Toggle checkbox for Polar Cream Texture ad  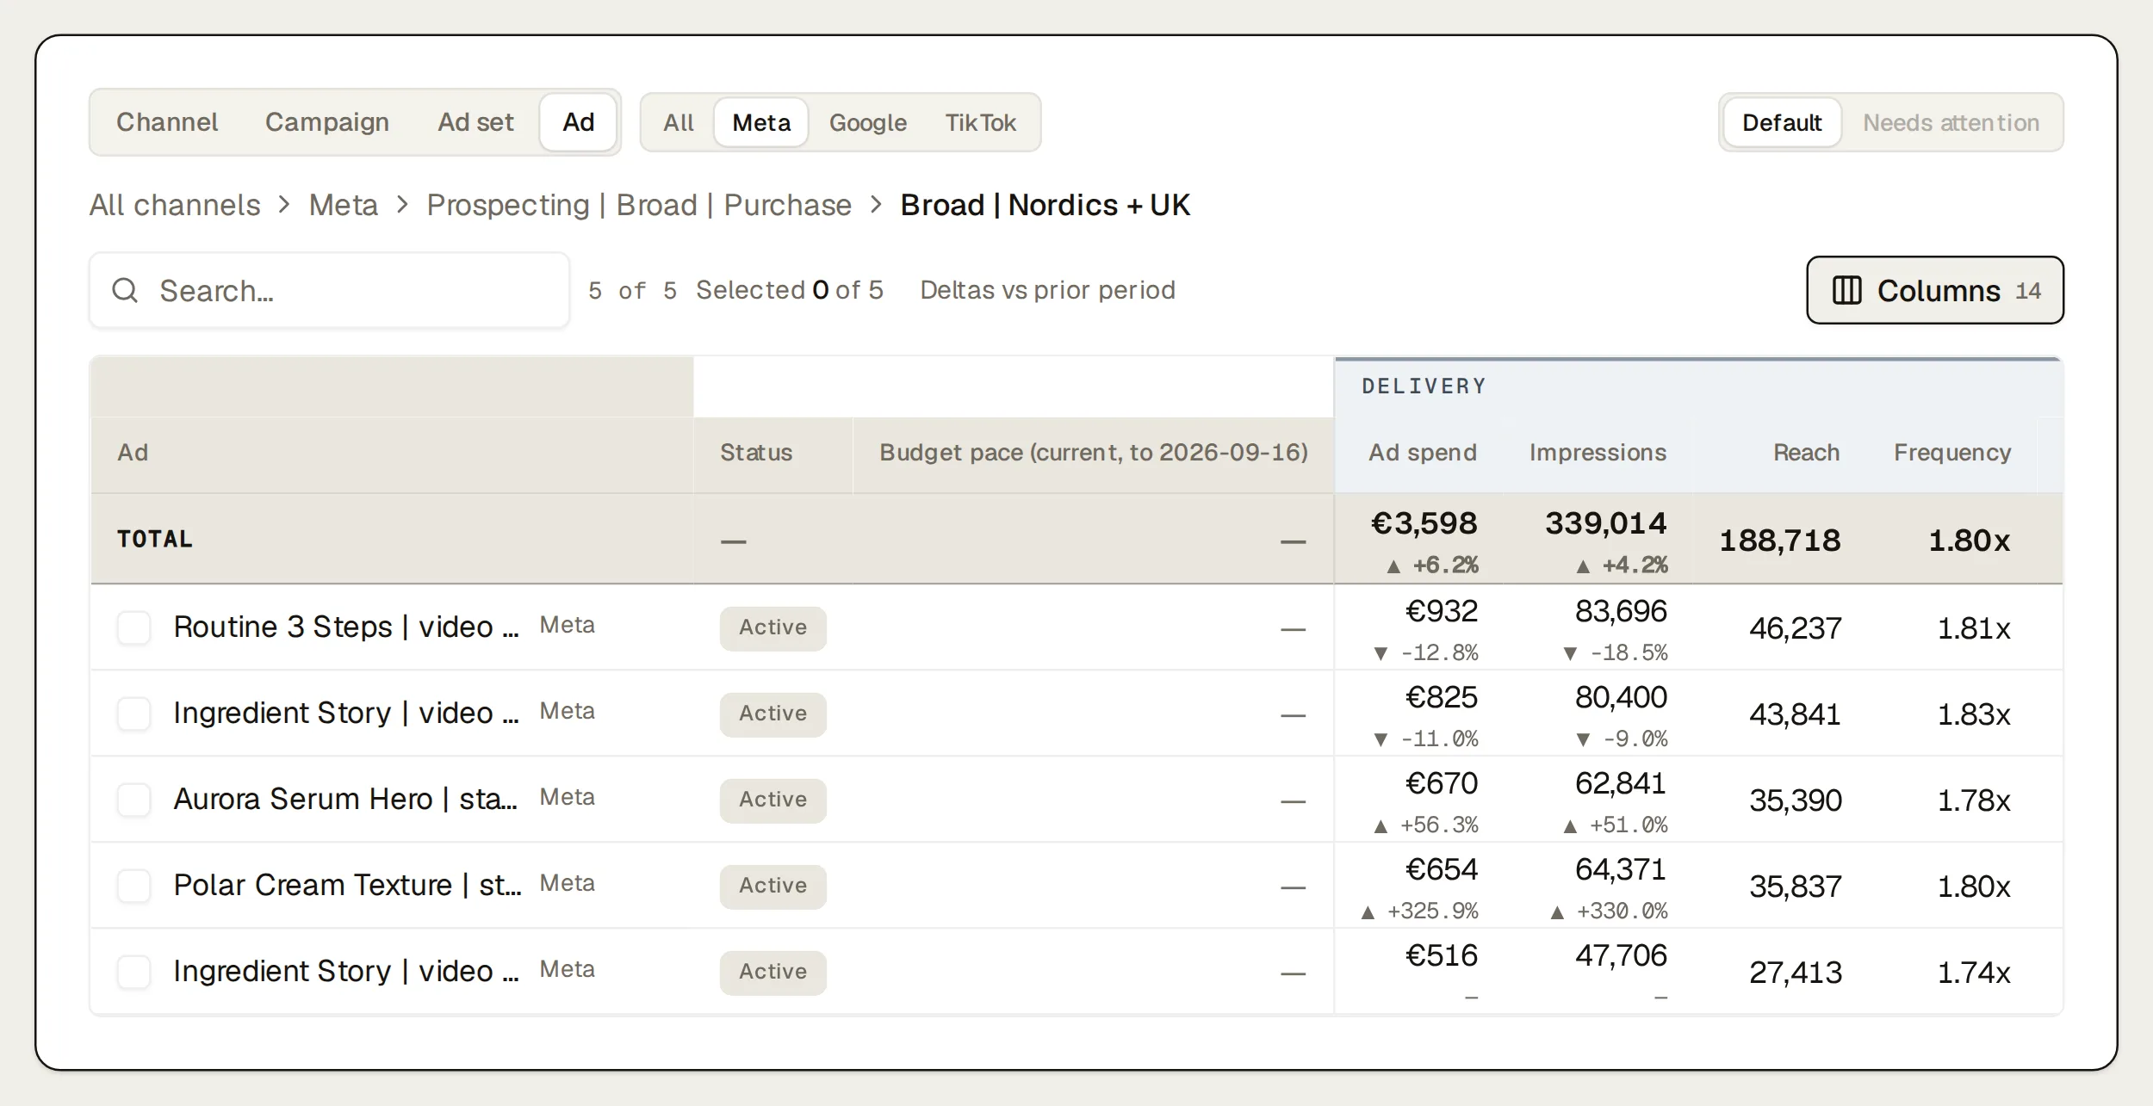[x=134, y=886]
